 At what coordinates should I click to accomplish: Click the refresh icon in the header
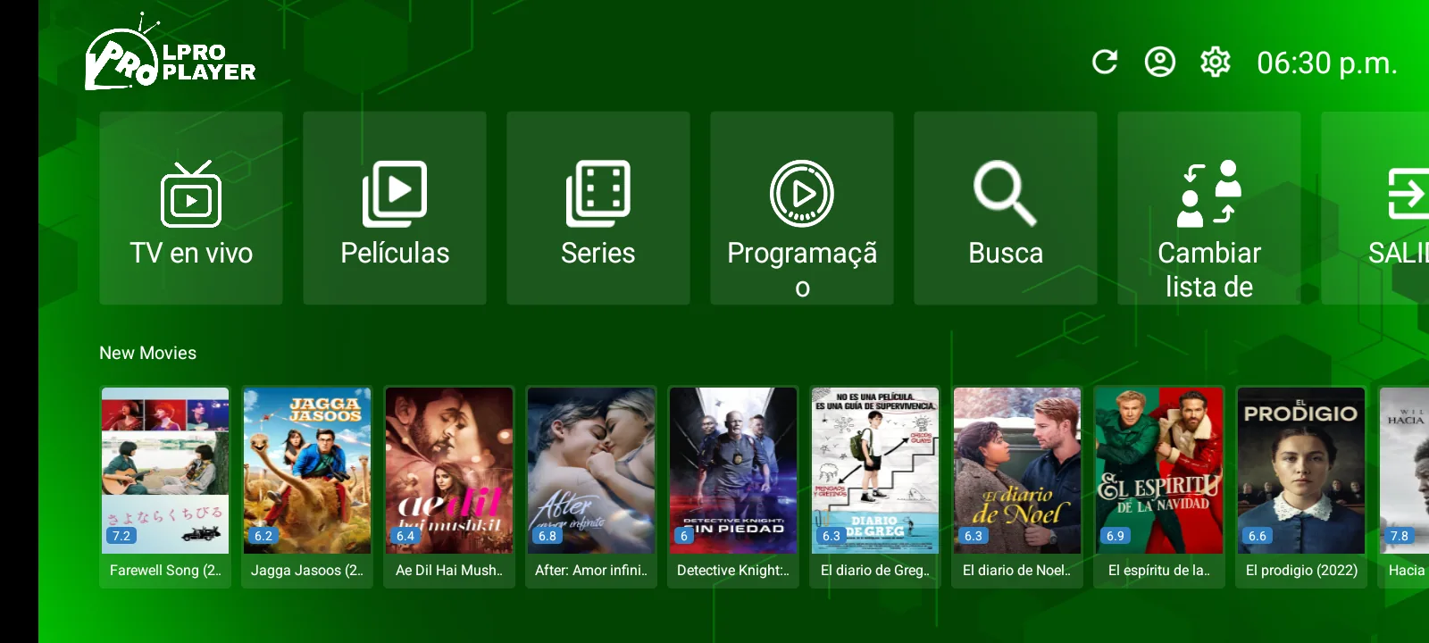pyautogui.click(x=1105, y=62)
